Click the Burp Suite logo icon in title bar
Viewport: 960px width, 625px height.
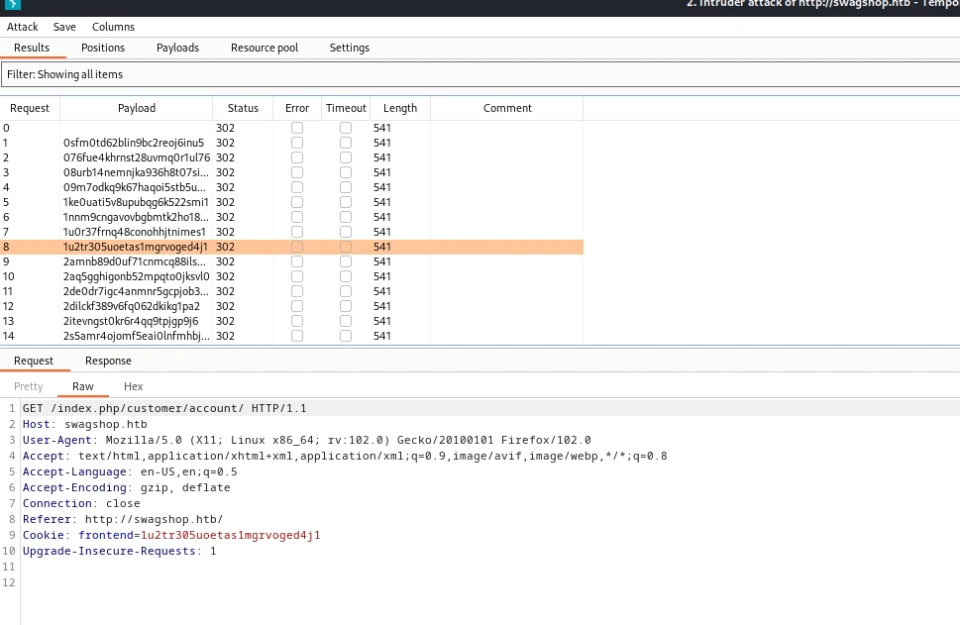[12, 4]
